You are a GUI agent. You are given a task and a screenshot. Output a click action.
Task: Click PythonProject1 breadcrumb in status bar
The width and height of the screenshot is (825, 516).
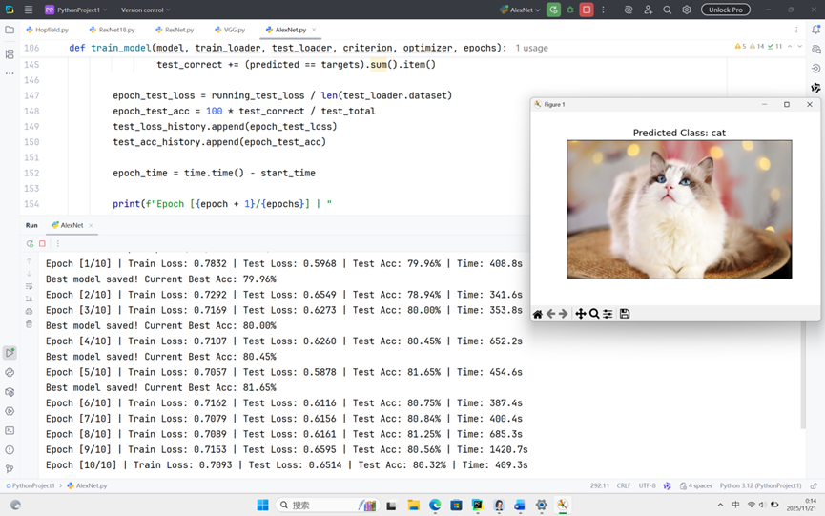click(x=31, y=485)
